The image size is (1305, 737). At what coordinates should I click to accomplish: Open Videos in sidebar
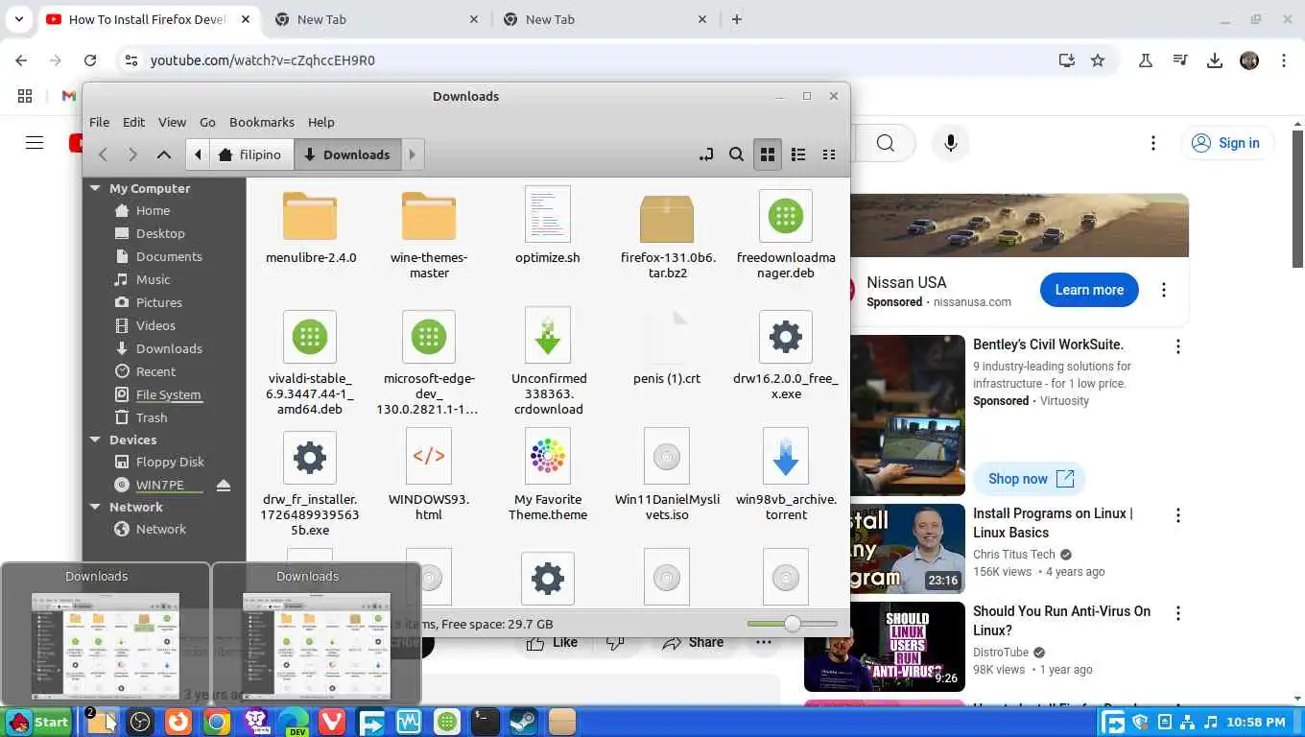(x=157, y=325)
